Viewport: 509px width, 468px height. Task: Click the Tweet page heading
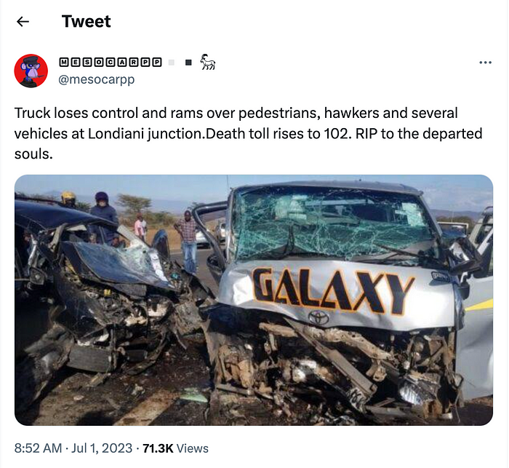[x=86, y=21]
